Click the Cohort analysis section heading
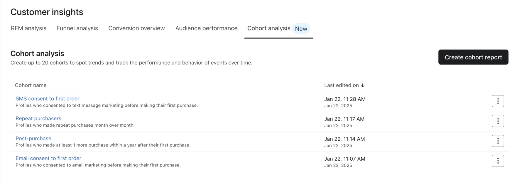 pyautogui.click(x=37, y=54)
